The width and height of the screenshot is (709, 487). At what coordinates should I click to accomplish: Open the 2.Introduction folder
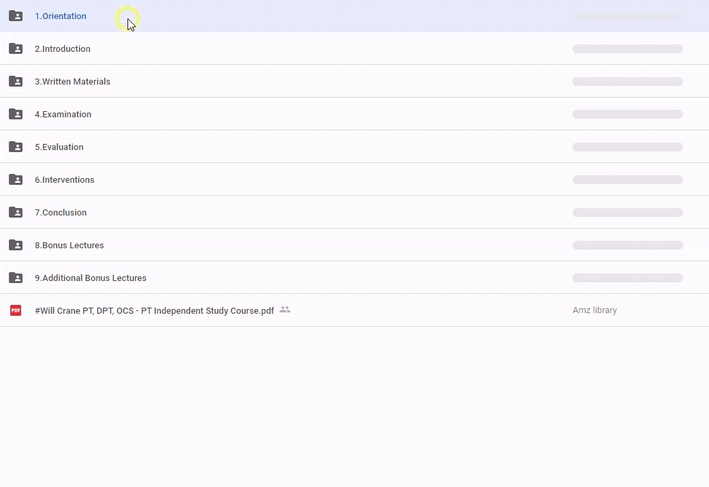click(63, 49)
